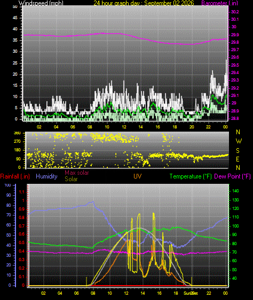Click the 25 windspeed scale value

(15, 63)
